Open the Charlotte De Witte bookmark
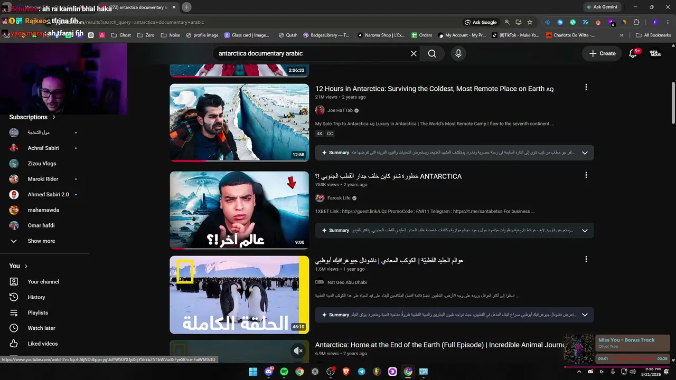 click(x=570, y=35)
